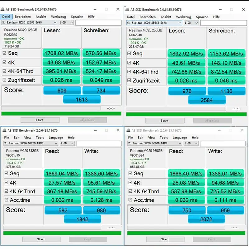
Task: Start the benchmark in the 512GB window
Action: tap(41, 239)
